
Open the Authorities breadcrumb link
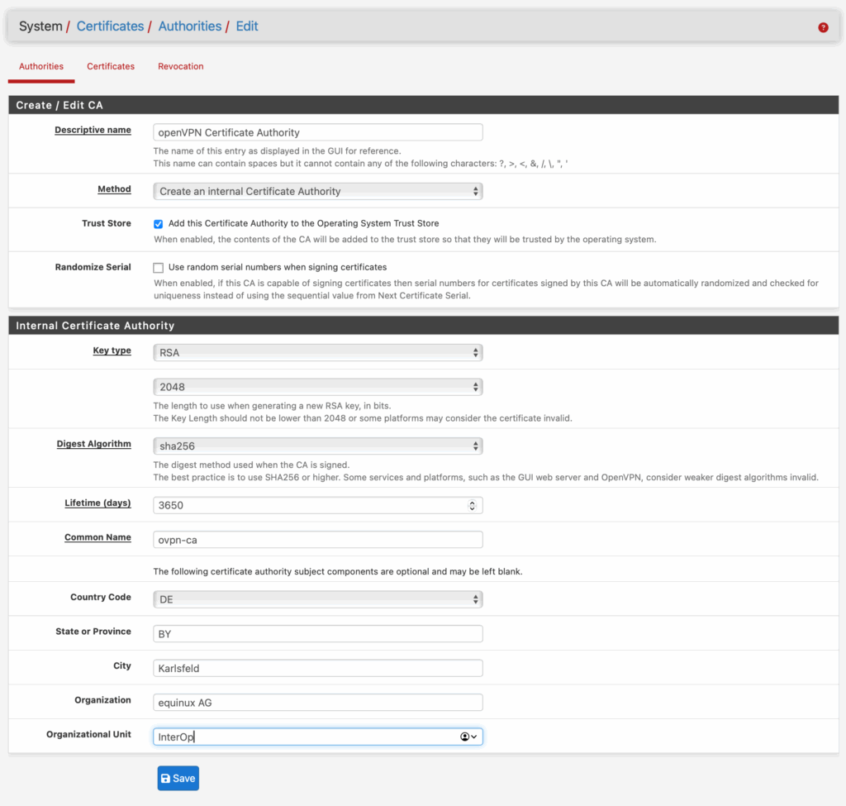(190, 26)
